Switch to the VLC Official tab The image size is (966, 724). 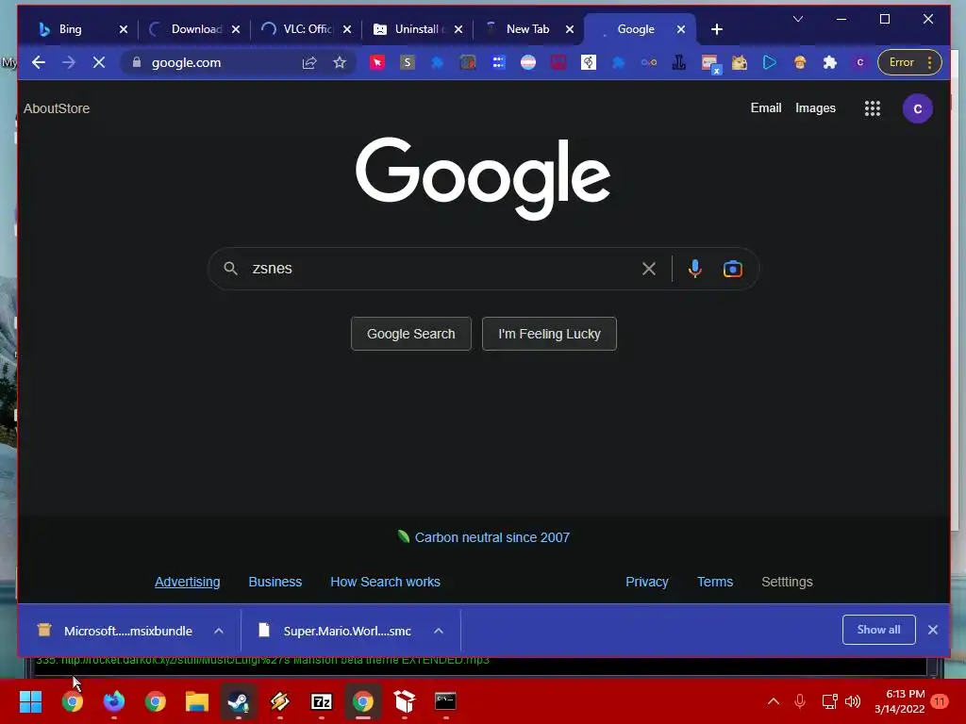pyautogui.click(x=307, y=29)
